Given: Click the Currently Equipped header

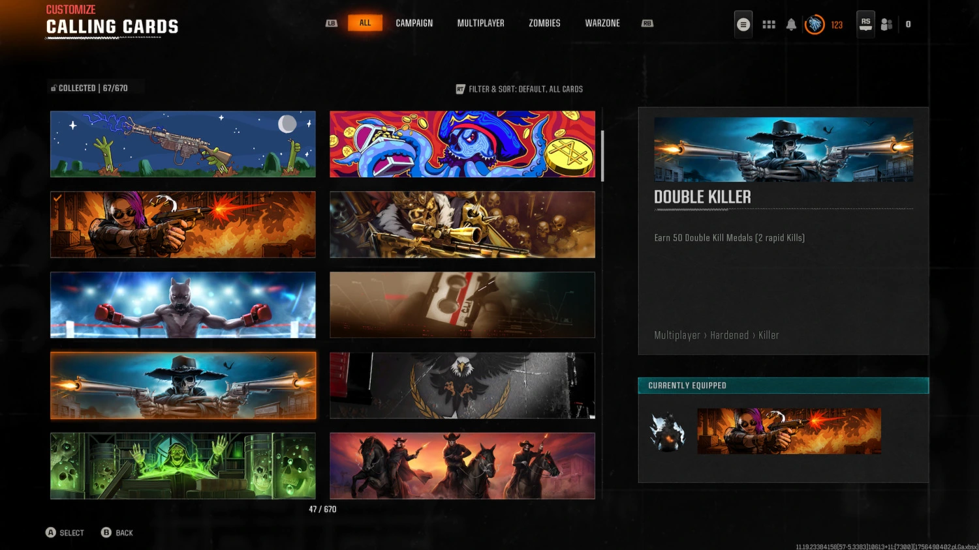Looking at the screenshot, I should [783, 386].
